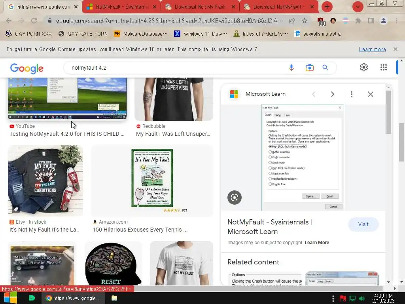Select the Google search tab
This screenshot has height=304, width=405.
click(x=43, y=7)
